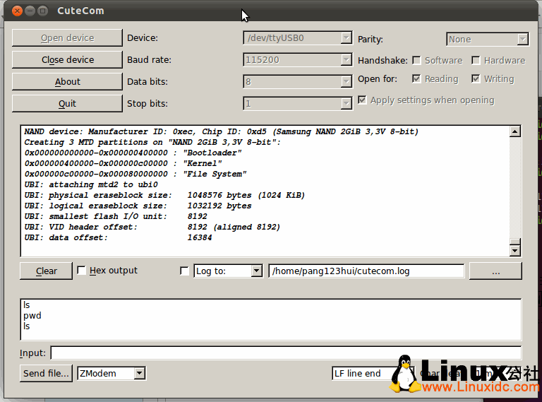Screen dimensions: 542x402
Task: Maximize the CuteCom window
Action: pyautogui.click(x=43, y=11)
